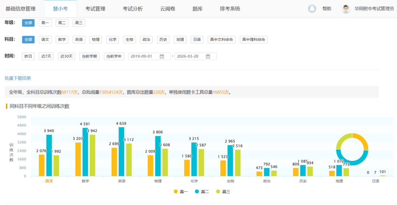Select the 慧小考 tab
Image resolution: width=397 pixels, height=205 pixels.
coord(60,8)
